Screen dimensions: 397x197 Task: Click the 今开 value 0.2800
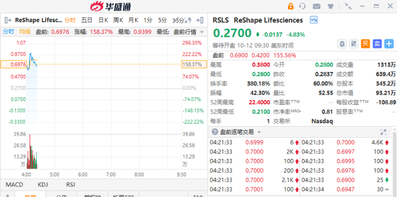click(x=324, y=65)
